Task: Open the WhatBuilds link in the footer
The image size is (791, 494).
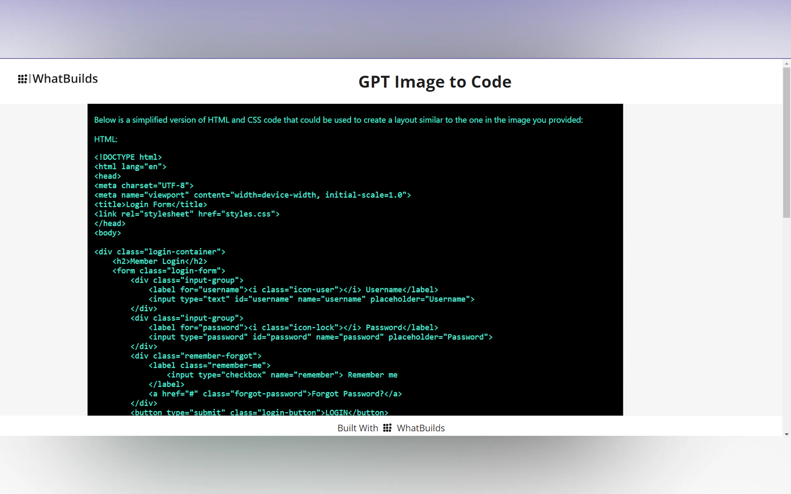Action: (x=420, y=428)
